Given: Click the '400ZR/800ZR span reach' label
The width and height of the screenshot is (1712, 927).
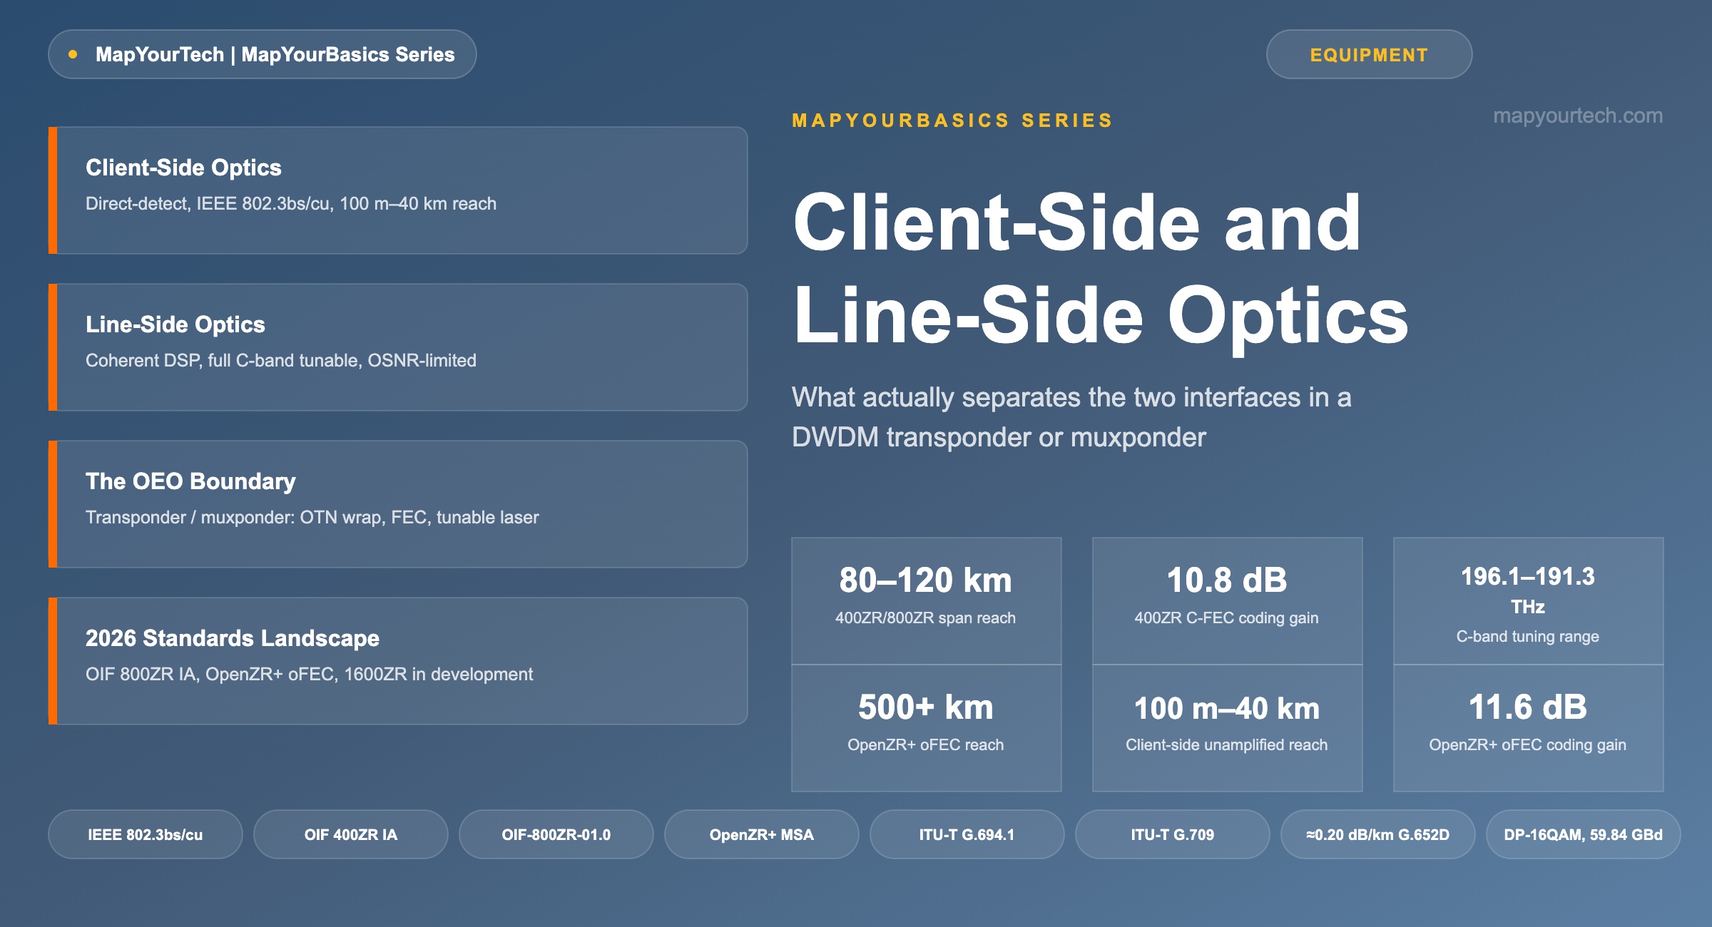Looking at the screenshot, I should (x=926, y=618).
